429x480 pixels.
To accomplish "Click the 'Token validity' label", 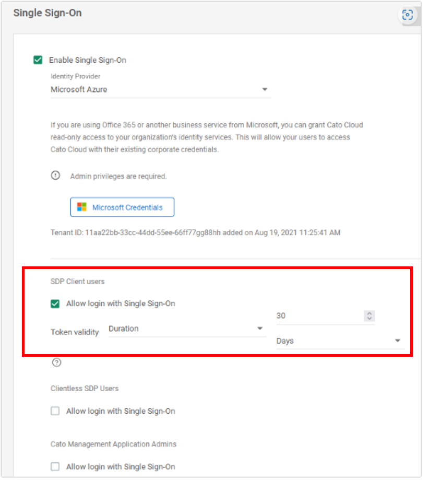I will [x=75, y=332].
